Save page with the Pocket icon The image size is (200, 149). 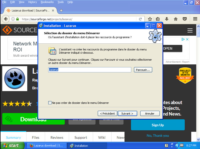(185, 19)
